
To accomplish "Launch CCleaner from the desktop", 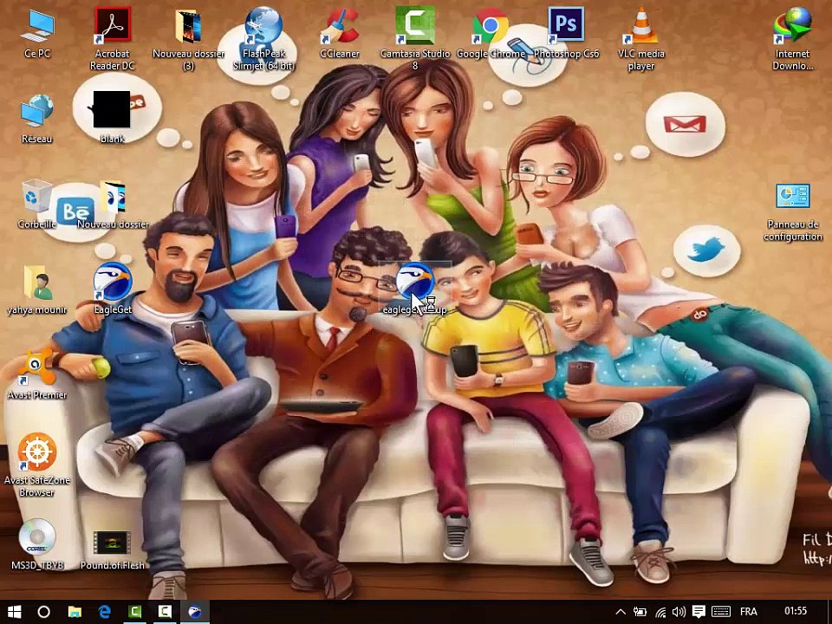I will 340,33.
